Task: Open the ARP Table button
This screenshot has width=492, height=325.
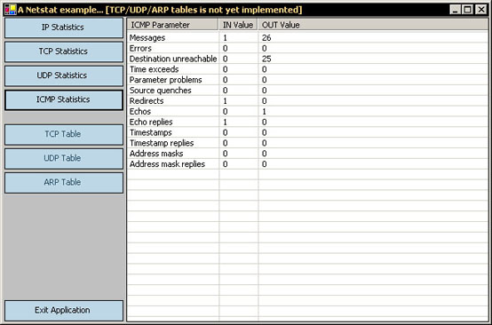Action: coord(64,183)
